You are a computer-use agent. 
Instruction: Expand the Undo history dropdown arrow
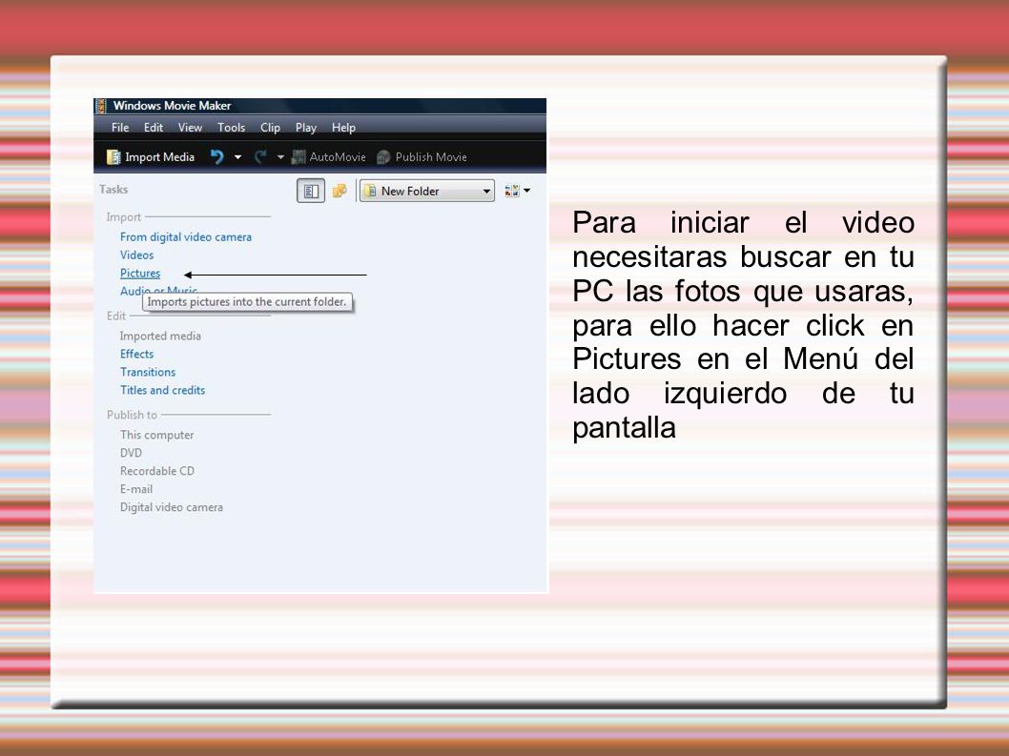pyautogui.click(x=237, y=157)
